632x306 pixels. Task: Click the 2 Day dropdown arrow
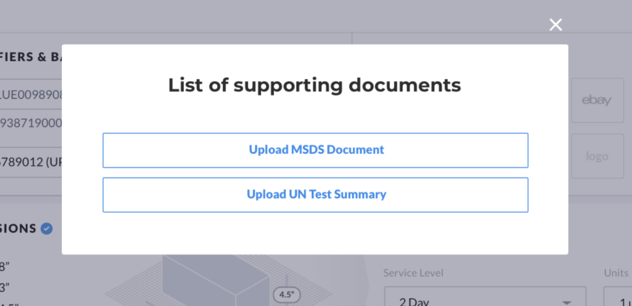(x=566, y=302)
